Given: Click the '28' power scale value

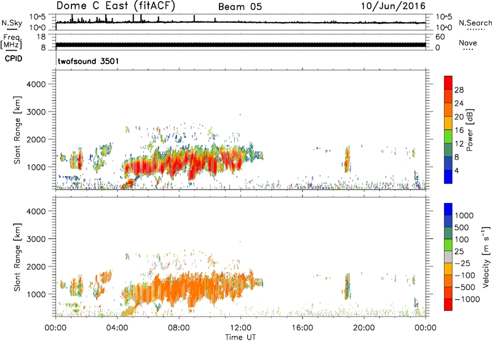Looking at the screenshot, I should click(x=459, y=90).
